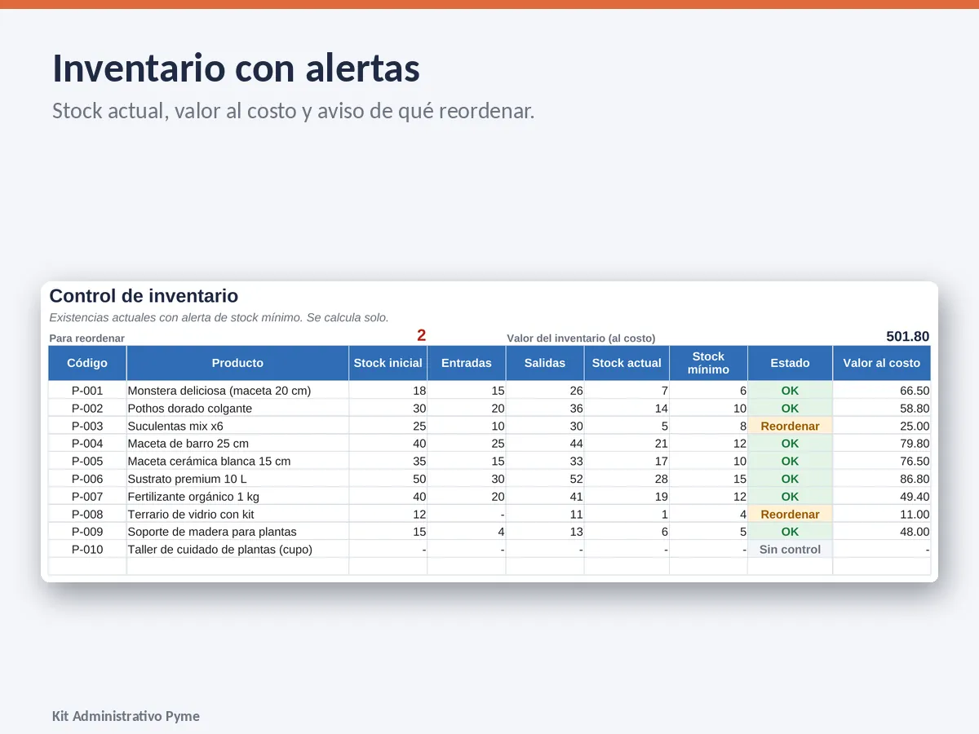Select cost value '66.50'
The height and width of the screenshot is (734, 979).
pos(915,391)
